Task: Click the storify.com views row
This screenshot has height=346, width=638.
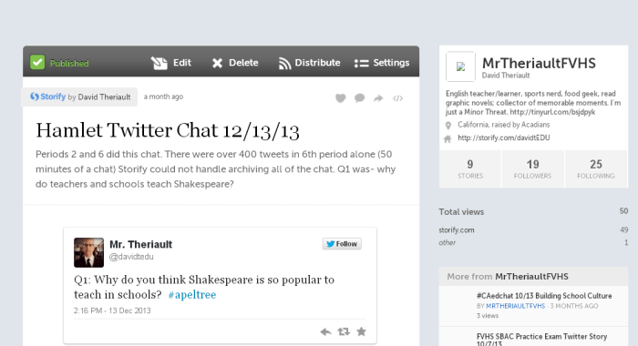Action: [x=533, y=230]
